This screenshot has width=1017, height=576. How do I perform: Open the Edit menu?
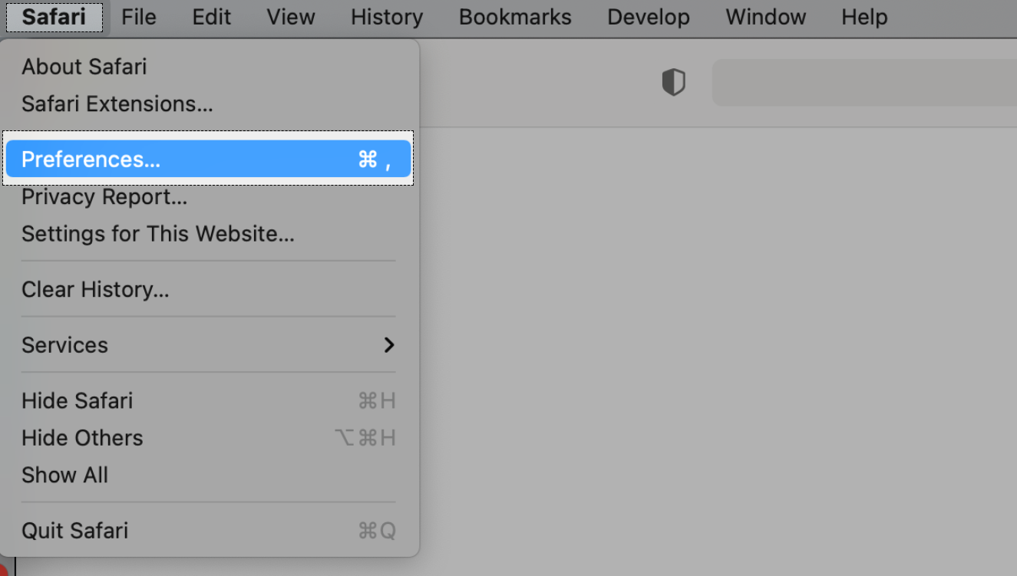click(212, 17)
